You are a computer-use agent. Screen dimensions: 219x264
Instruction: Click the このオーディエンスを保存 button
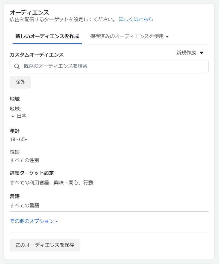click(45, 245)
